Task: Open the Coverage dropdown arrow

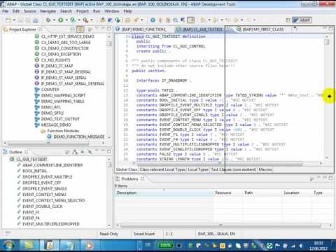Action: coord(79,20)
